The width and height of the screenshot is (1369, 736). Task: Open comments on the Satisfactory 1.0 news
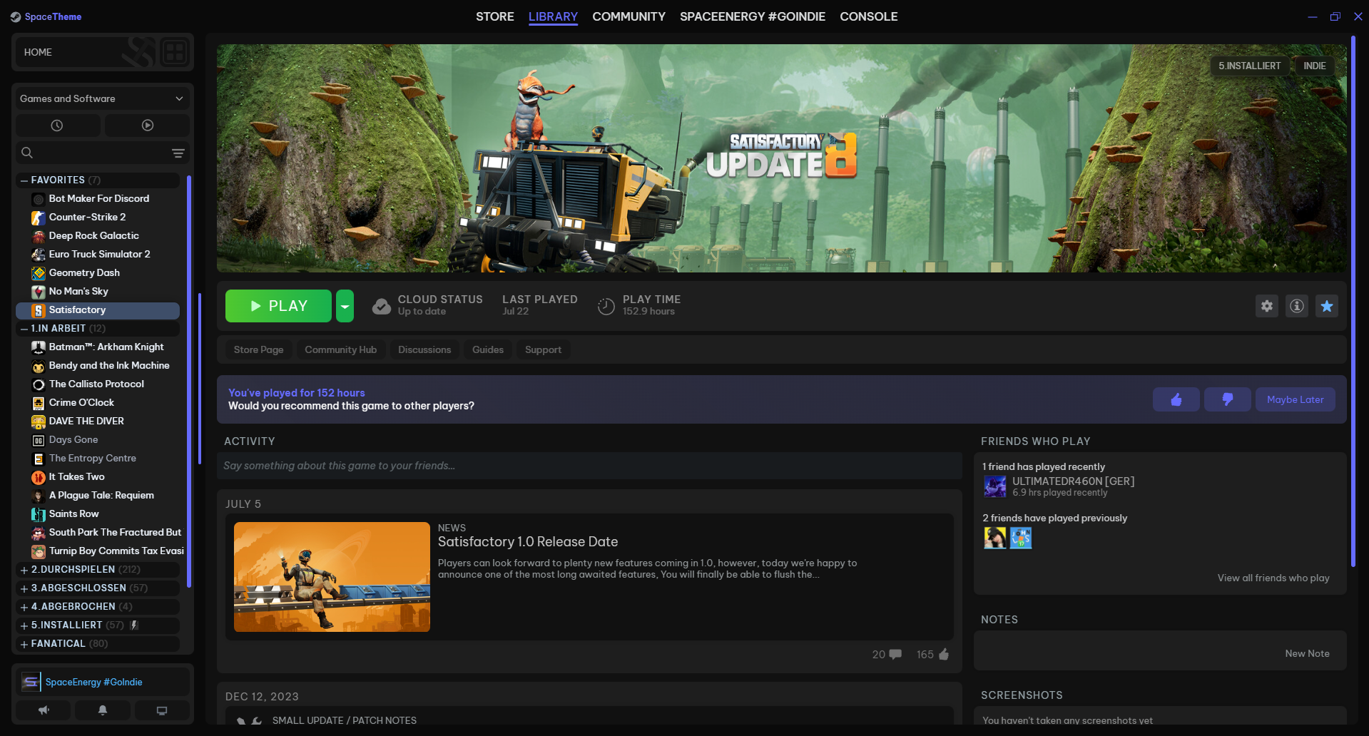887,655
